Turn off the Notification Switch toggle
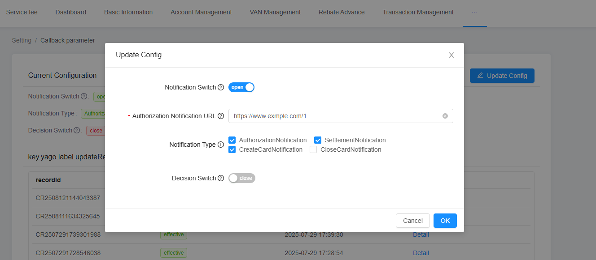The height and width of the screenshot is (260, 596). pos(241,87)
